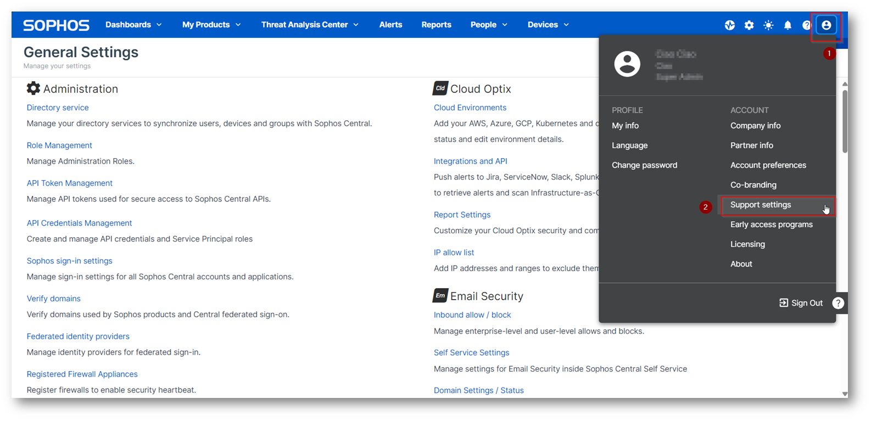This screenshot has width=871, height=421.
Task: Open Co-branding settings
Action: (753, 185)
